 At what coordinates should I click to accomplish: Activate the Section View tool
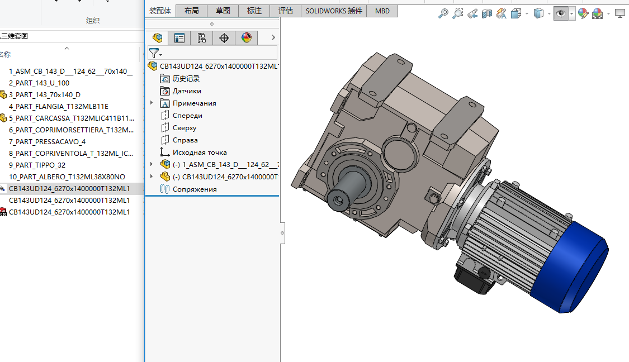[486, 13]
